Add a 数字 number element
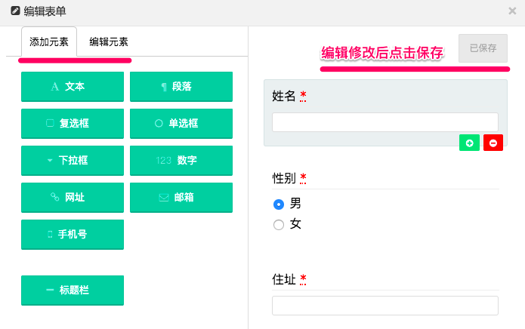525x329 pixels. pyautogui.click(x=181, y=160)
